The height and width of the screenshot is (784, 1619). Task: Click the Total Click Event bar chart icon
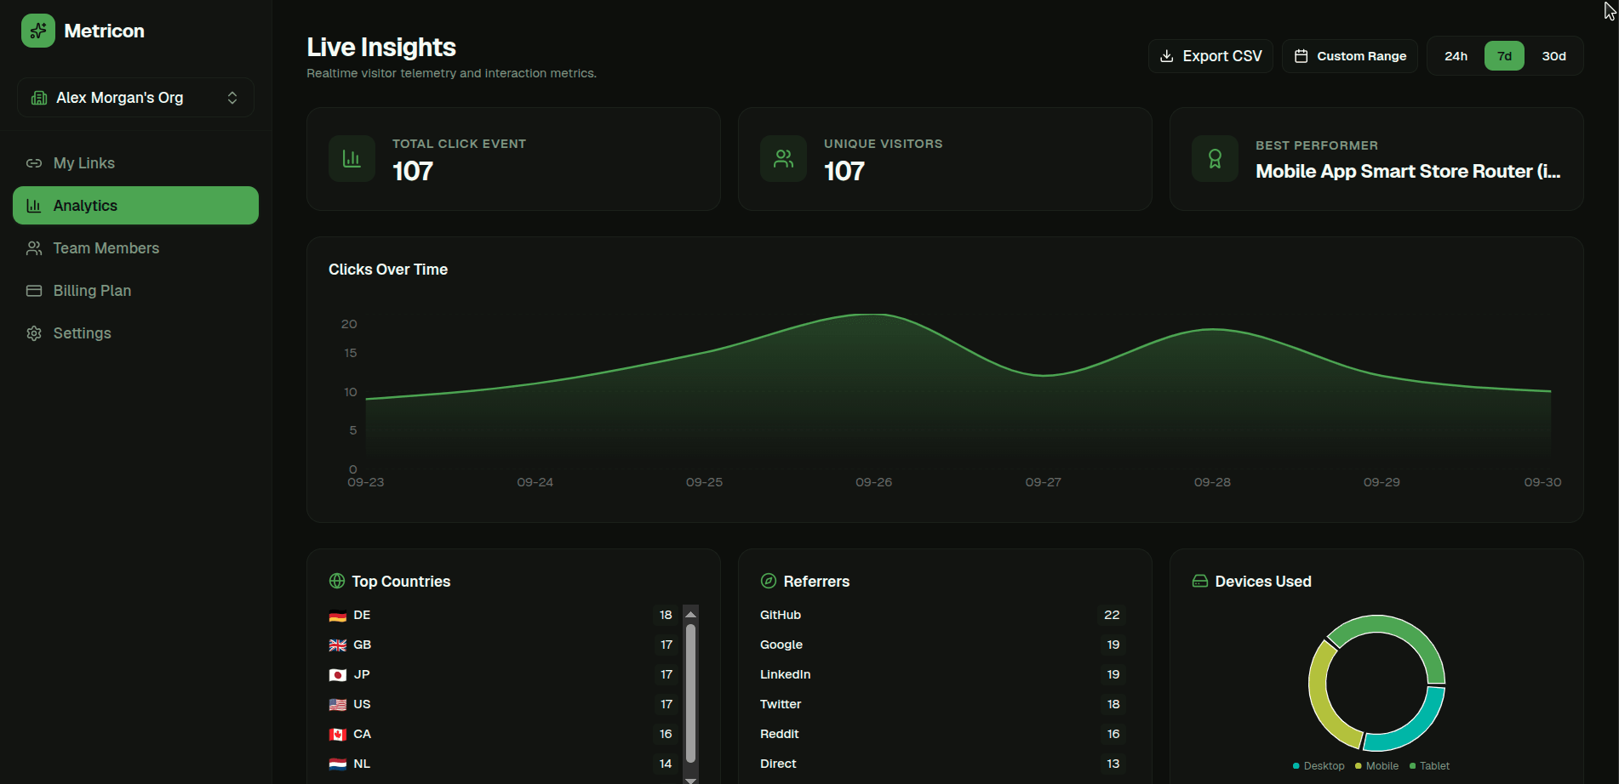click(352, 158)
